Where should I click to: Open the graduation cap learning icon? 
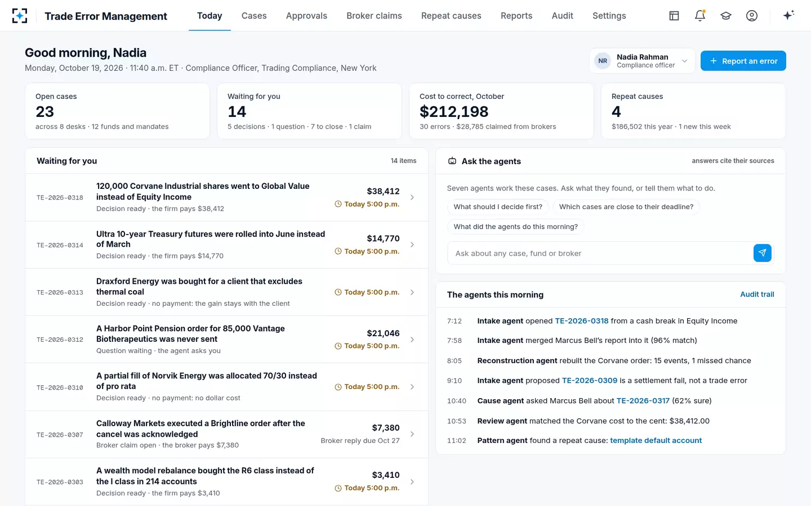tap(726, 16)
